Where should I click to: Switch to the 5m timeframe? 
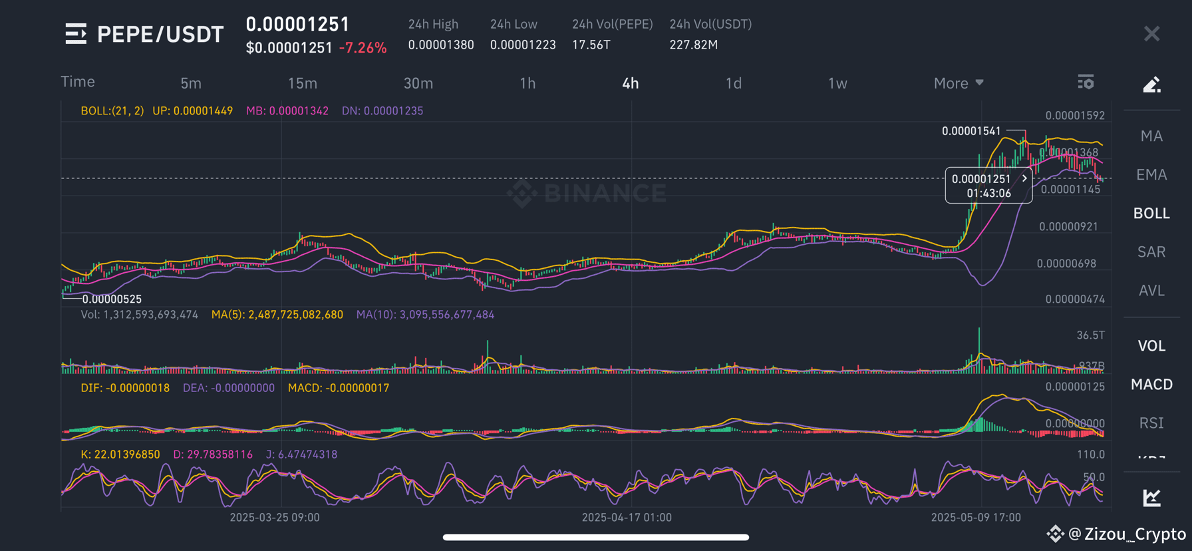(x=191, y=83)
